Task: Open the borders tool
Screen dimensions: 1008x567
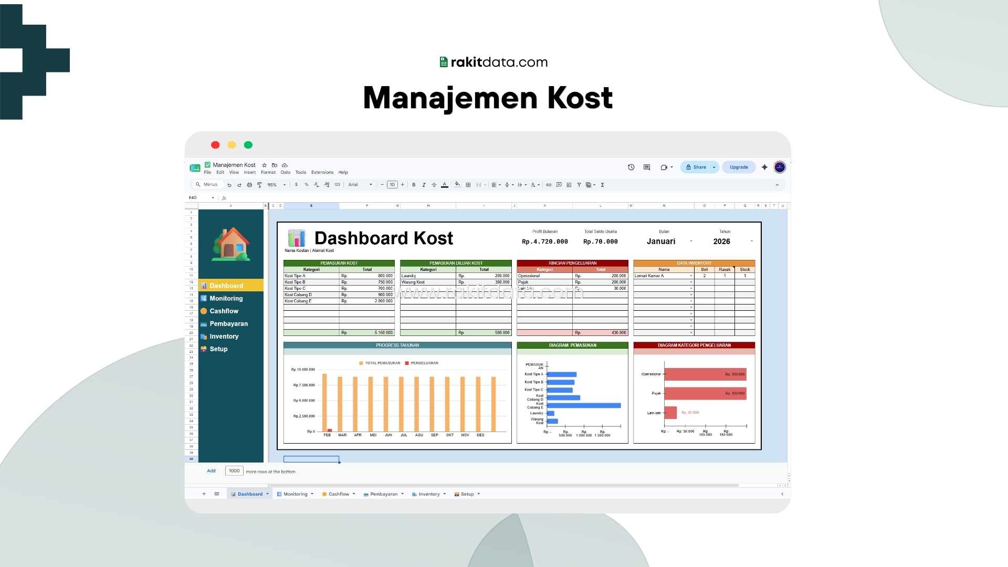Action: [x=468, y=185]
